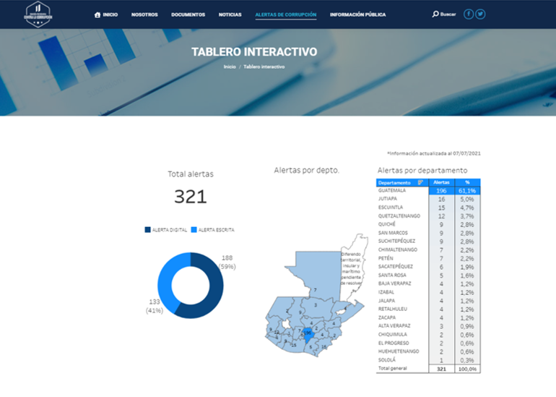Select the JUTIAPA row in the table

click(427, 199)
